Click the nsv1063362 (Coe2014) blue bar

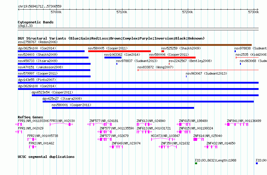coord(113,58)
